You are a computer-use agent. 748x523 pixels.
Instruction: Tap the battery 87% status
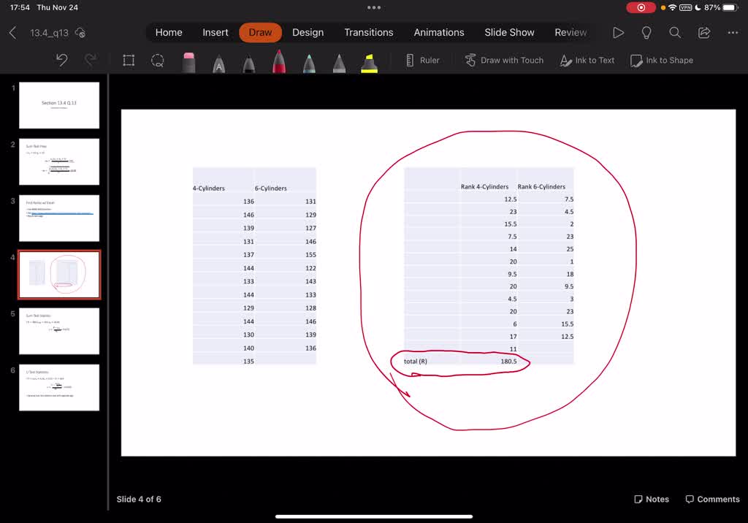pos(720,7)
